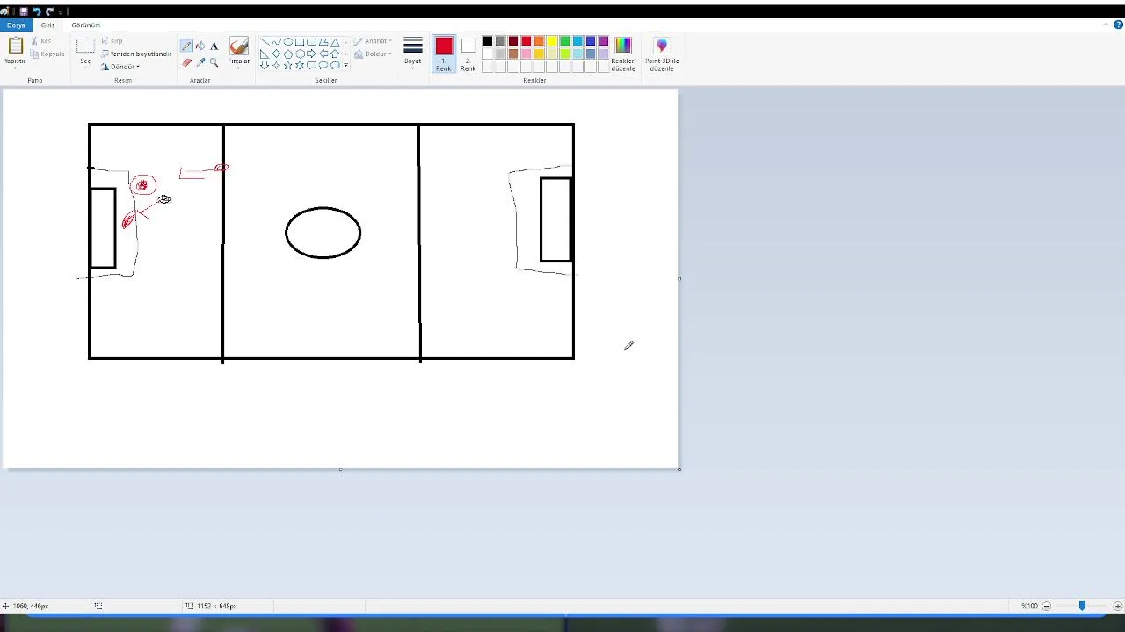
Task: Click the Yapıştır paste icon
Action: pyautogui.click(x=15, y=46)
